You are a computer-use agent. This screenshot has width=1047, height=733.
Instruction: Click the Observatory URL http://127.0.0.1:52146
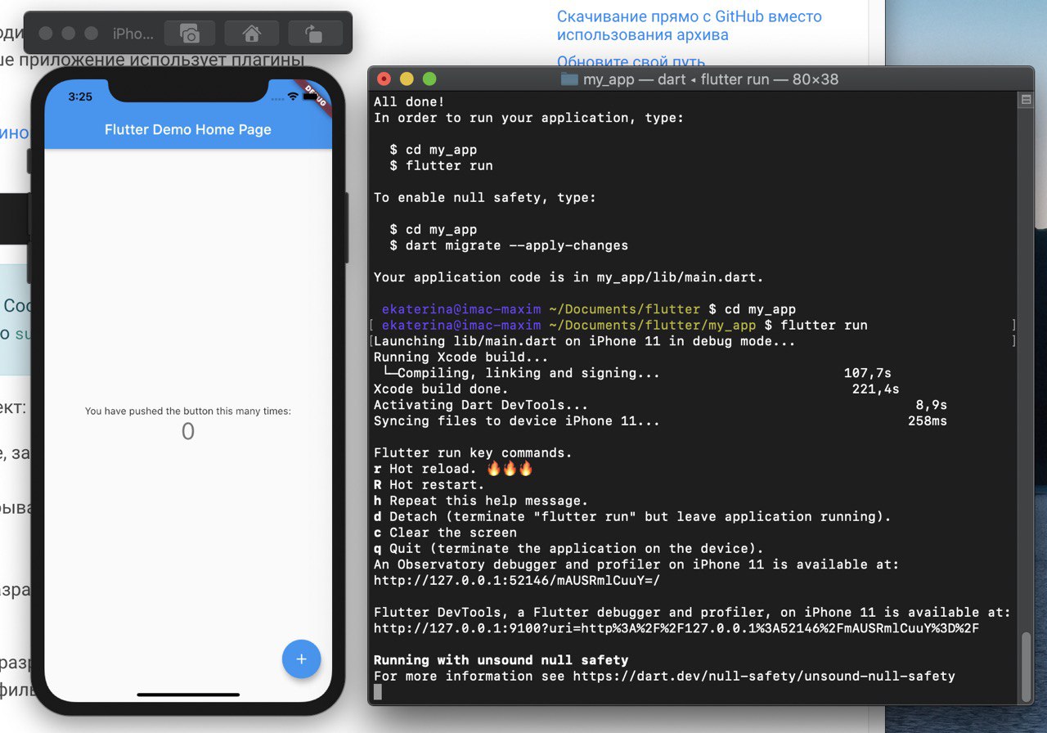[517, 581]
